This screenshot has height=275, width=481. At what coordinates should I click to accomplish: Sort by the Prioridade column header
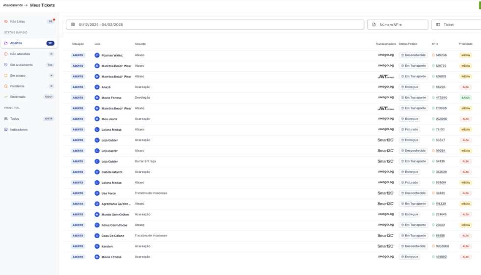tap(465, 44)
